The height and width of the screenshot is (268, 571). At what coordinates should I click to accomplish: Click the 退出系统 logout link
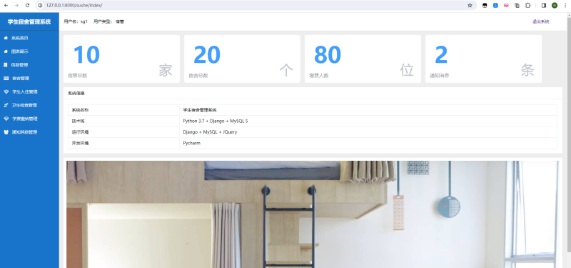coord(541,22)
